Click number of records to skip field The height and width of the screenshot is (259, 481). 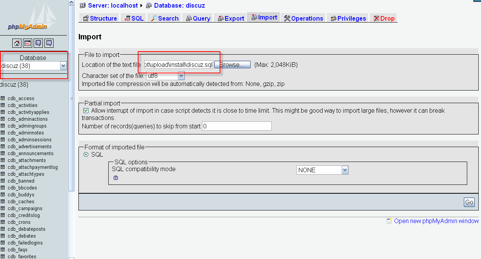tap(237, 126)
